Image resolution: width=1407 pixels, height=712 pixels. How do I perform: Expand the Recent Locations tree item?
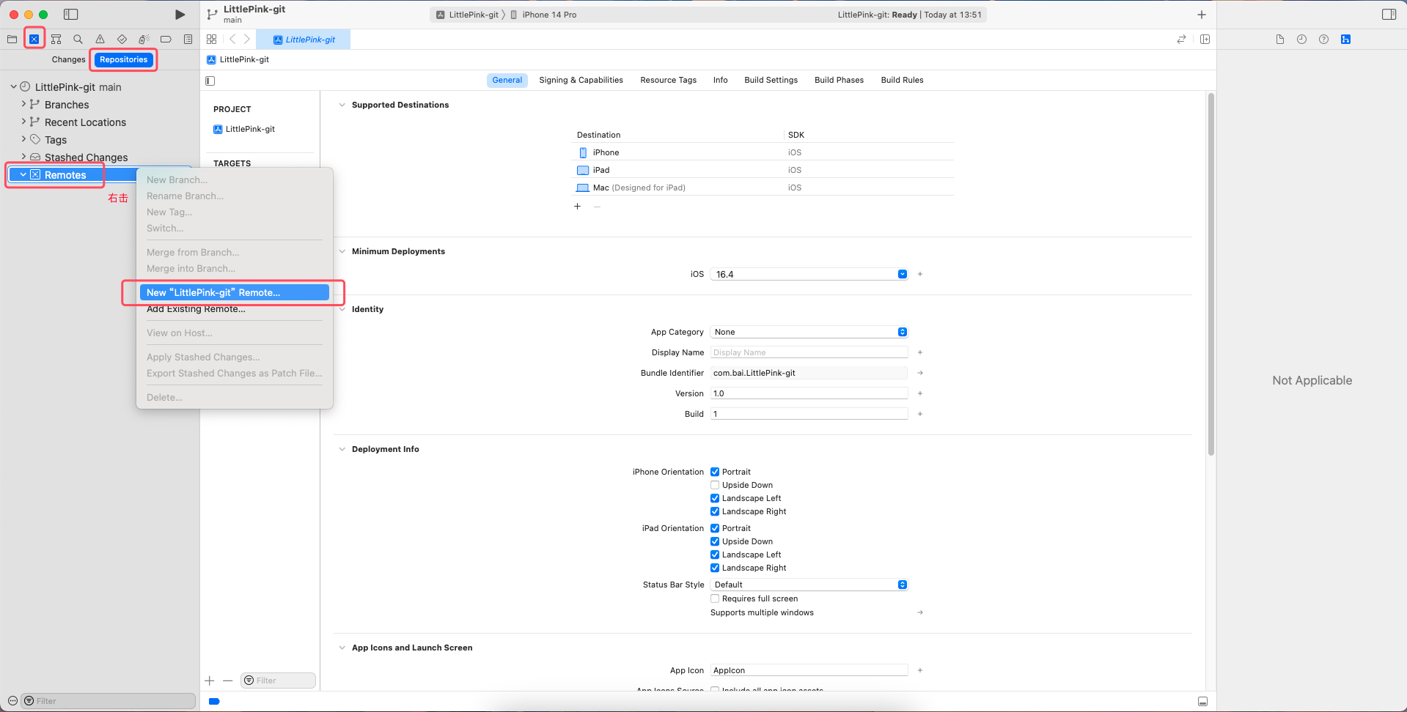23,122
